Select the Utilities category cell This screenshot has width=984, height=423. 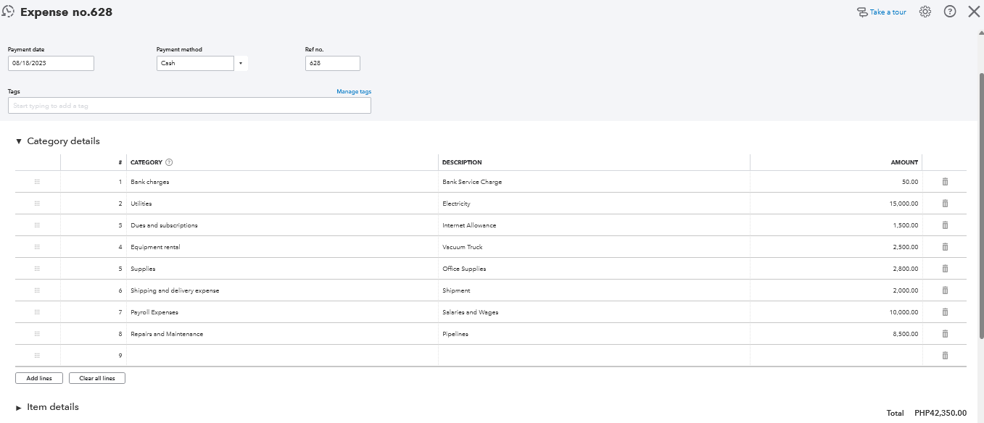282,204
